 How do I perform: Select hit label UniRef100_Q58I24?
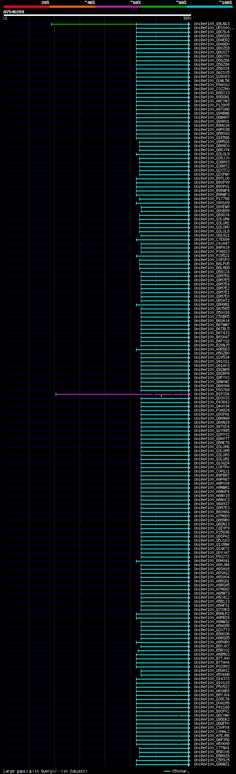[212, 272]
